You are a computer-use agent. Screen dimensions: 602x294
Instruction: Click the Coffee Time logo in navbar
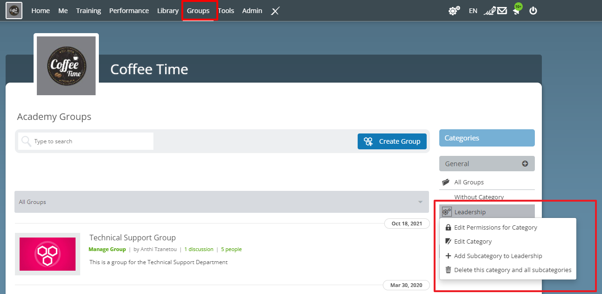pos(14,10)
